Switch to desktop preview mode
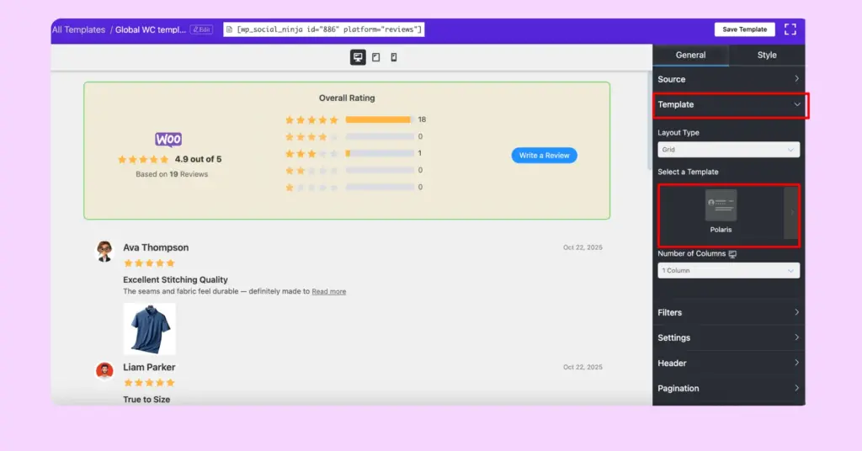862x451 pixels. [358, 57]
